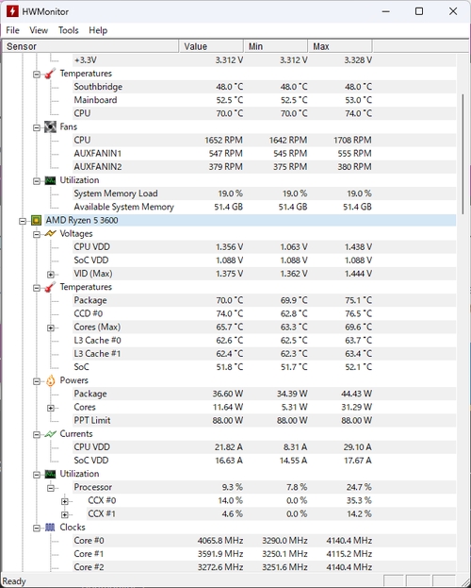
Task: Expand the CCX #0 utilization node
Action: [65, 501]
